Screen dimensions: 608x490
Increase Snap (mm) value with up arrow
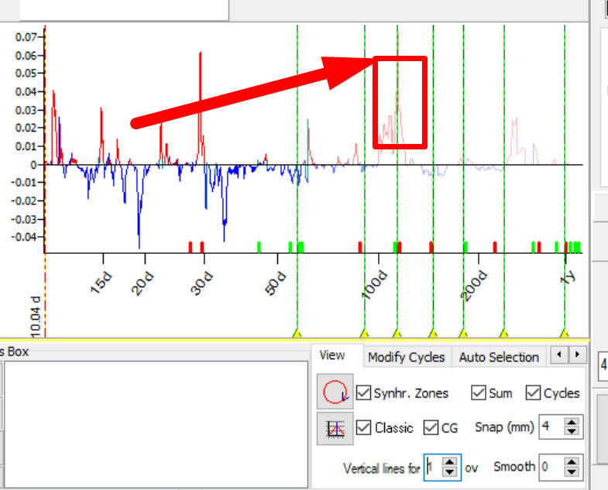pos(572,423)
